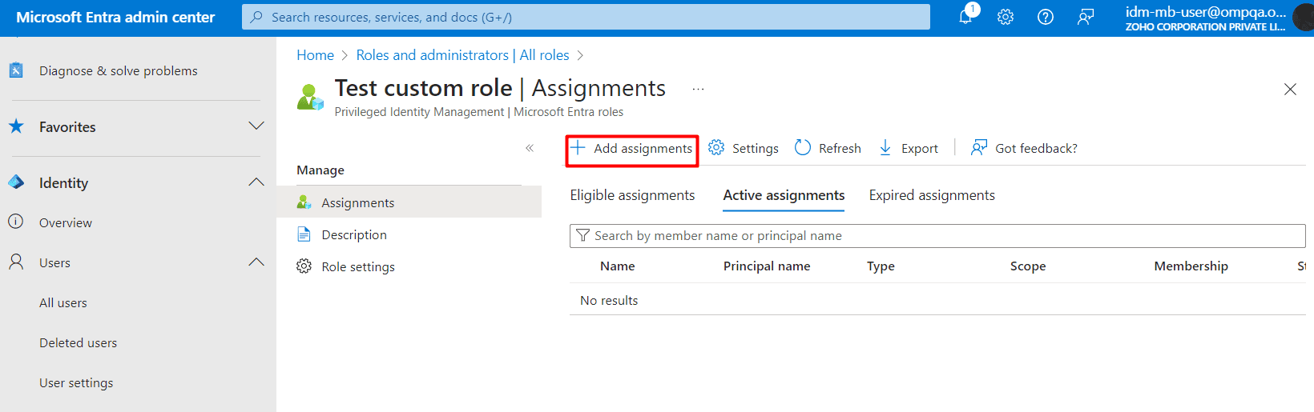
Task: Click the Add assignments button
Action: pyautogui.click(x=632, y=149)
